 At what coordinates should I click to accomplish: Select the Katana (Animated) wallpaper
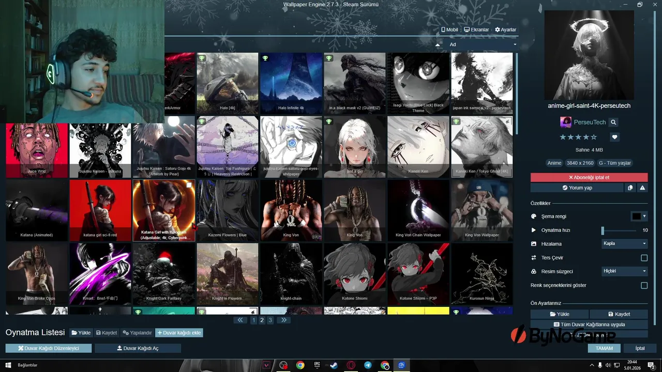pos(37,210)
